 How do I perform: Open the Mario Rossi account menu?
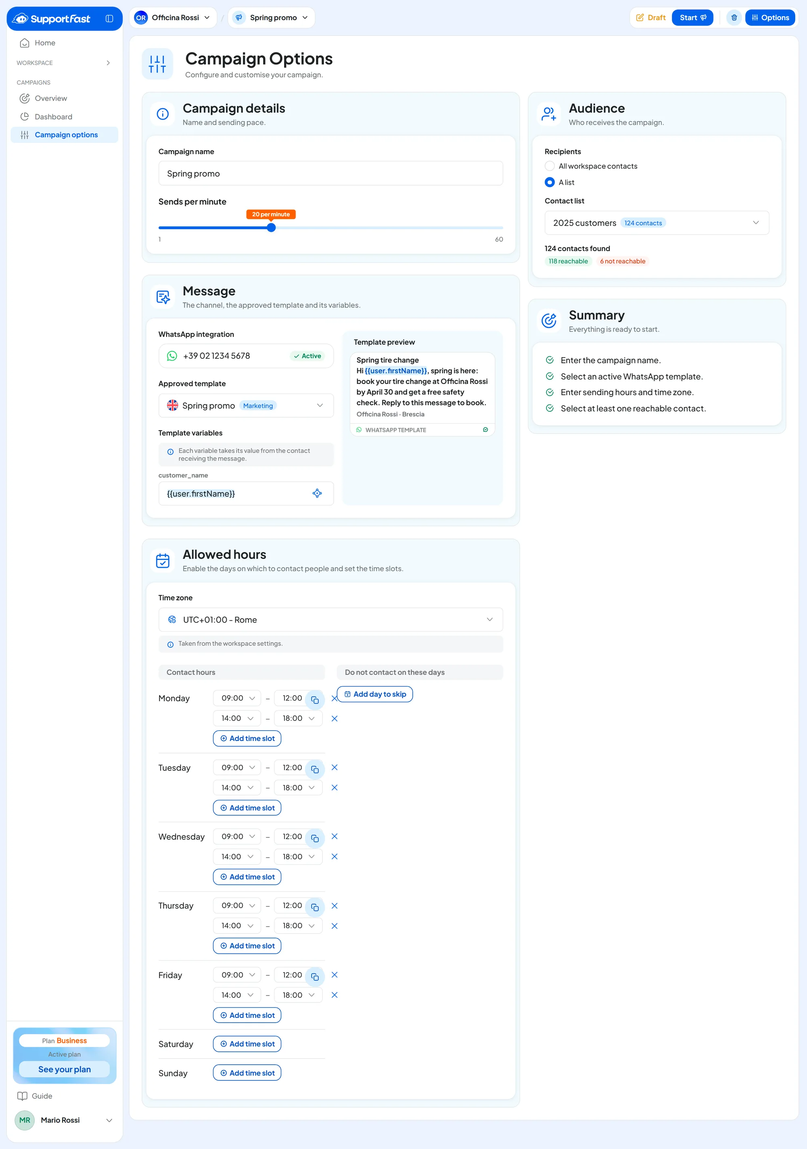pos(64,1120)
